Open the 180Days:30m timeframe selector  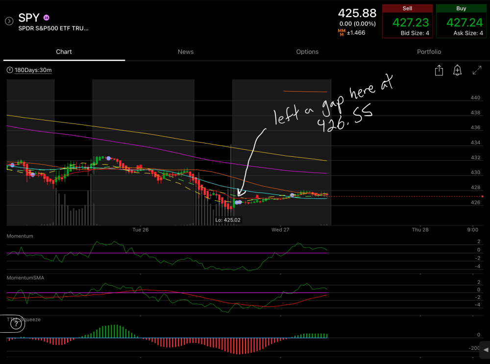pos(33,70)
